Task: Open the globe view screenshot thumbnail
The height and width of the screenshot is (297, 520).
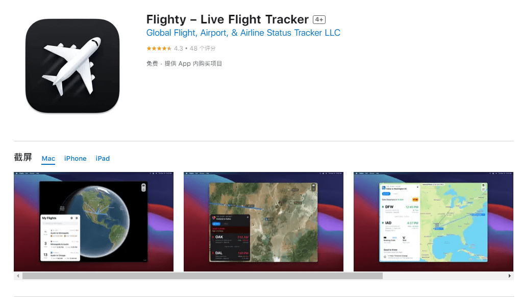Action: pos(93,222)
